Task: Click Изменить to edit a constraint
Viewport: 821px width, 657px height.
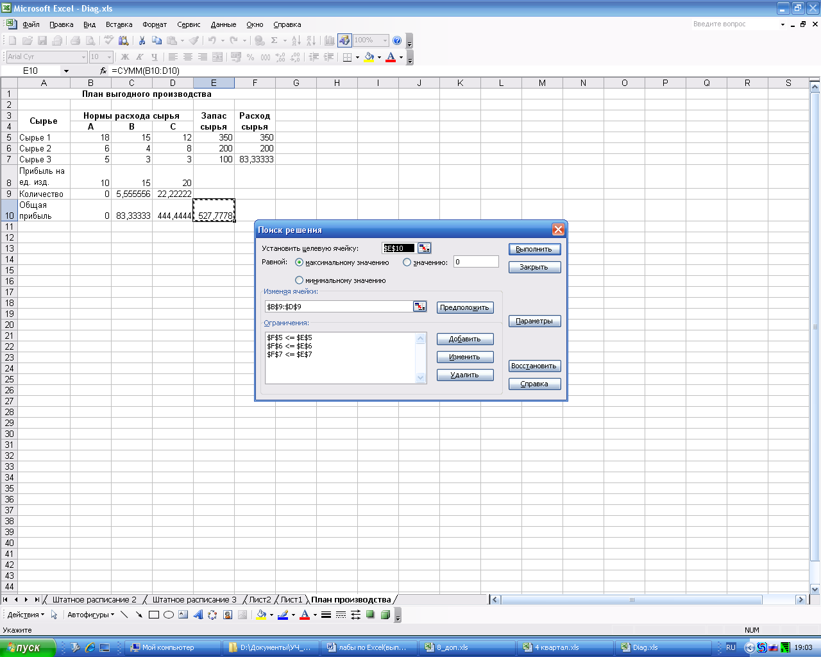Action: (465, 357)
